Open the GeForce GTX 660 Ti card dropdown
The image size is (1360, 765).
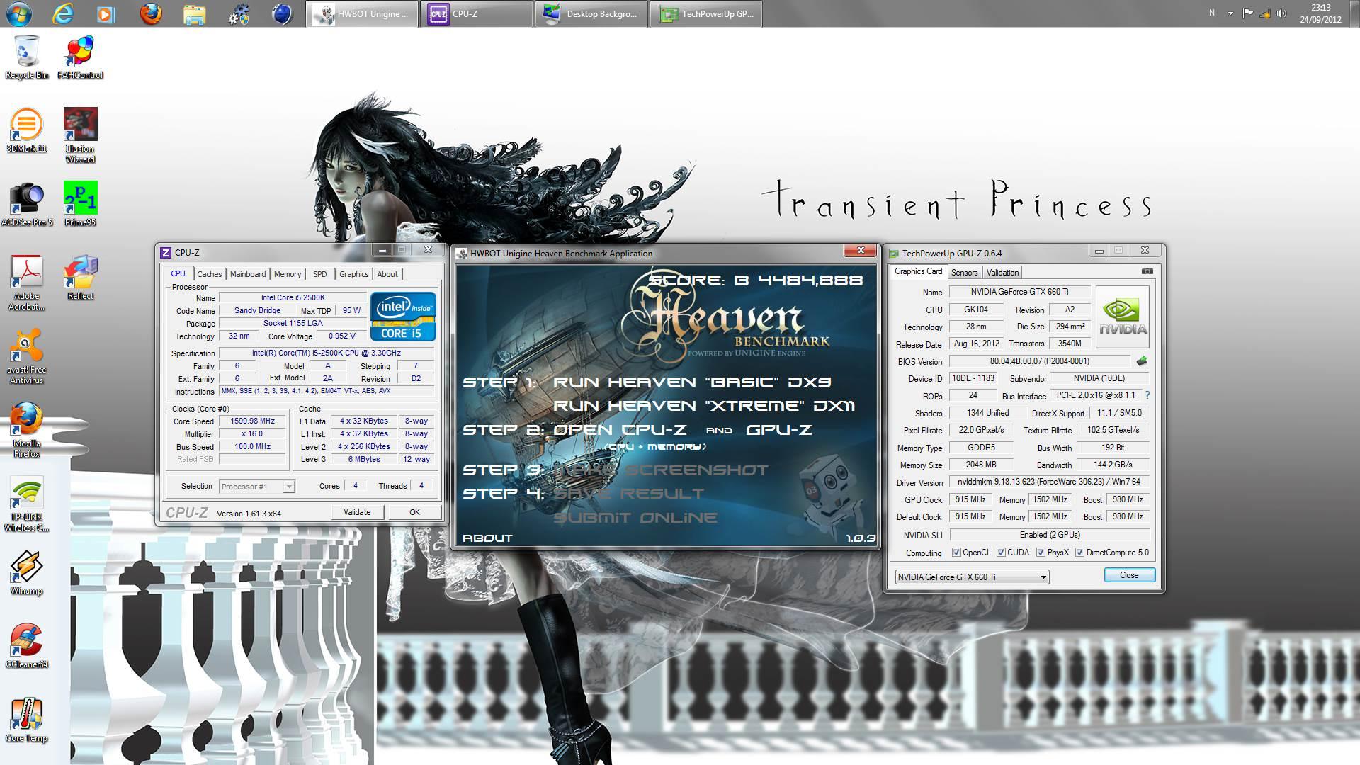tap(972, 577)
